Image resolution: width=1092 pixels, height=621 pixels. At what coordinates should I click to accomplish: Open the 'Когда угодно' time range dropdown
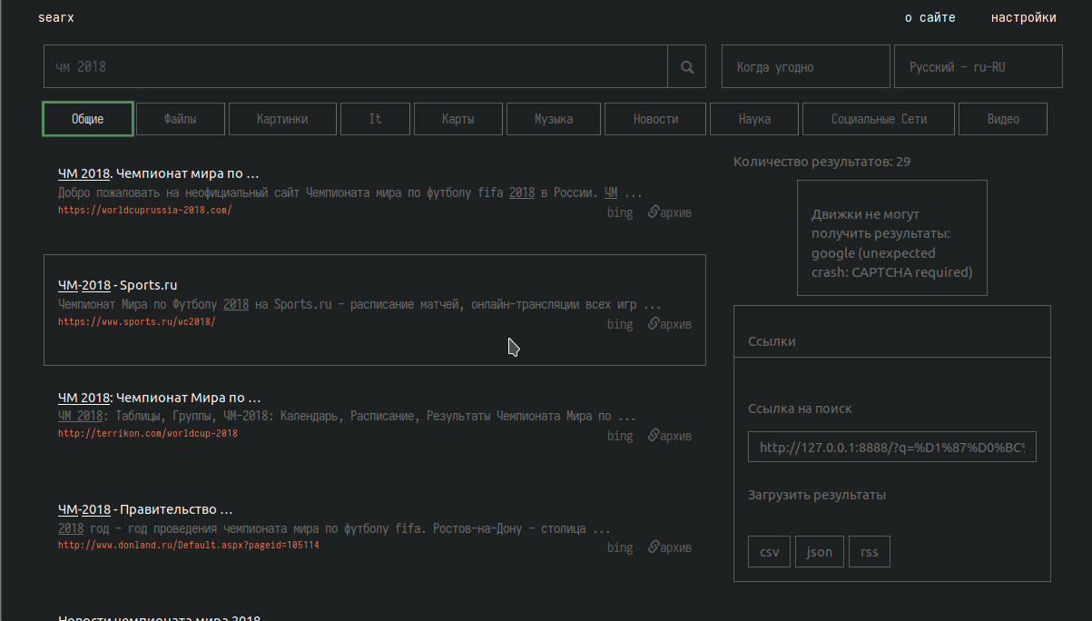click(805, 67)
